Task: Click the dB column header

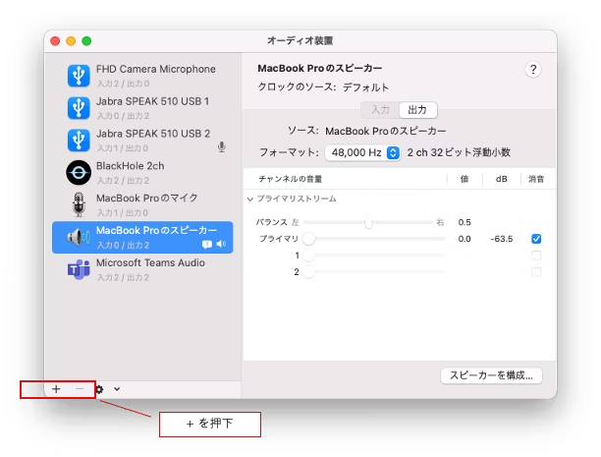Action: (502, 179)
